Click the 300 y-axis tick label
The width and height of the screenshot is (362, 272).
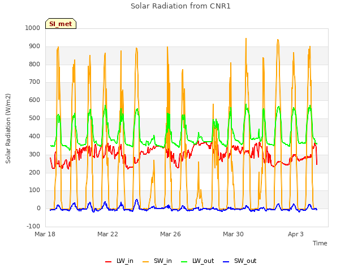click(35, 154)
